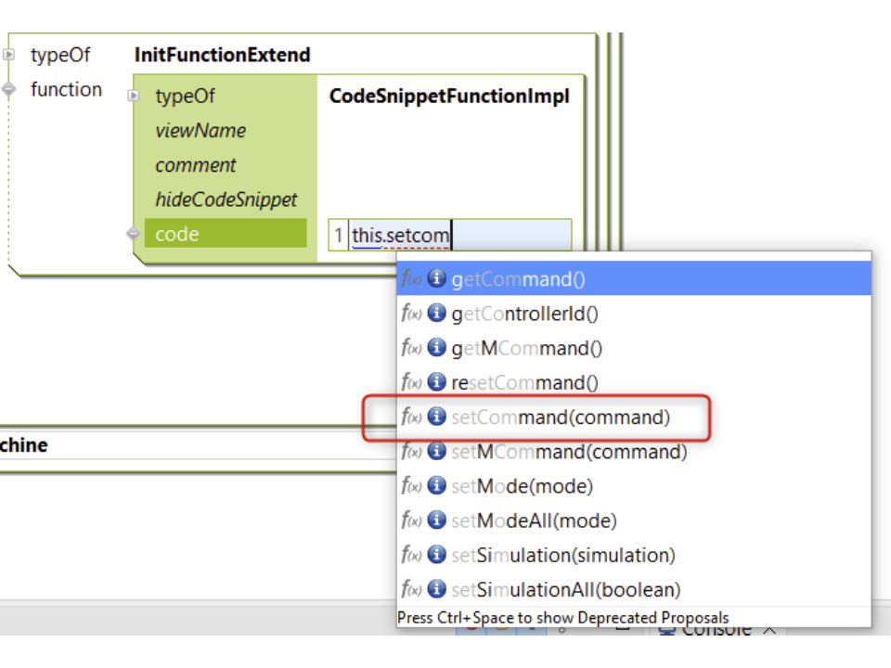Click info icon beside setSimulationAll(boolean)
The image size is (891, 668).
[x=436, y=589]
